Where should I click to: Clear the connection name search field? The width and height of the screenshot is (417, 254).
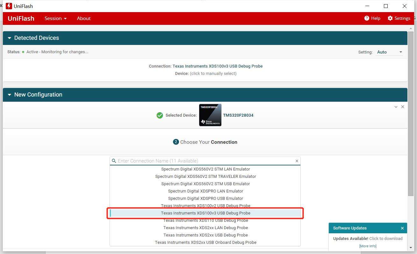point(297,161)
